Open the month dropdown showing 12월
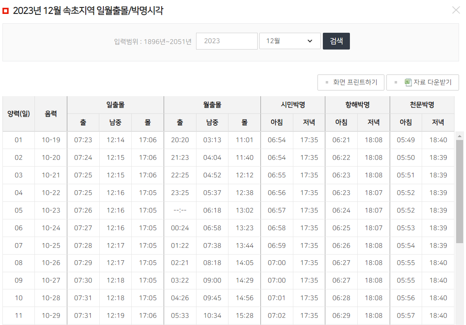The width and height of the screenshot is (466, 325). 290,41
